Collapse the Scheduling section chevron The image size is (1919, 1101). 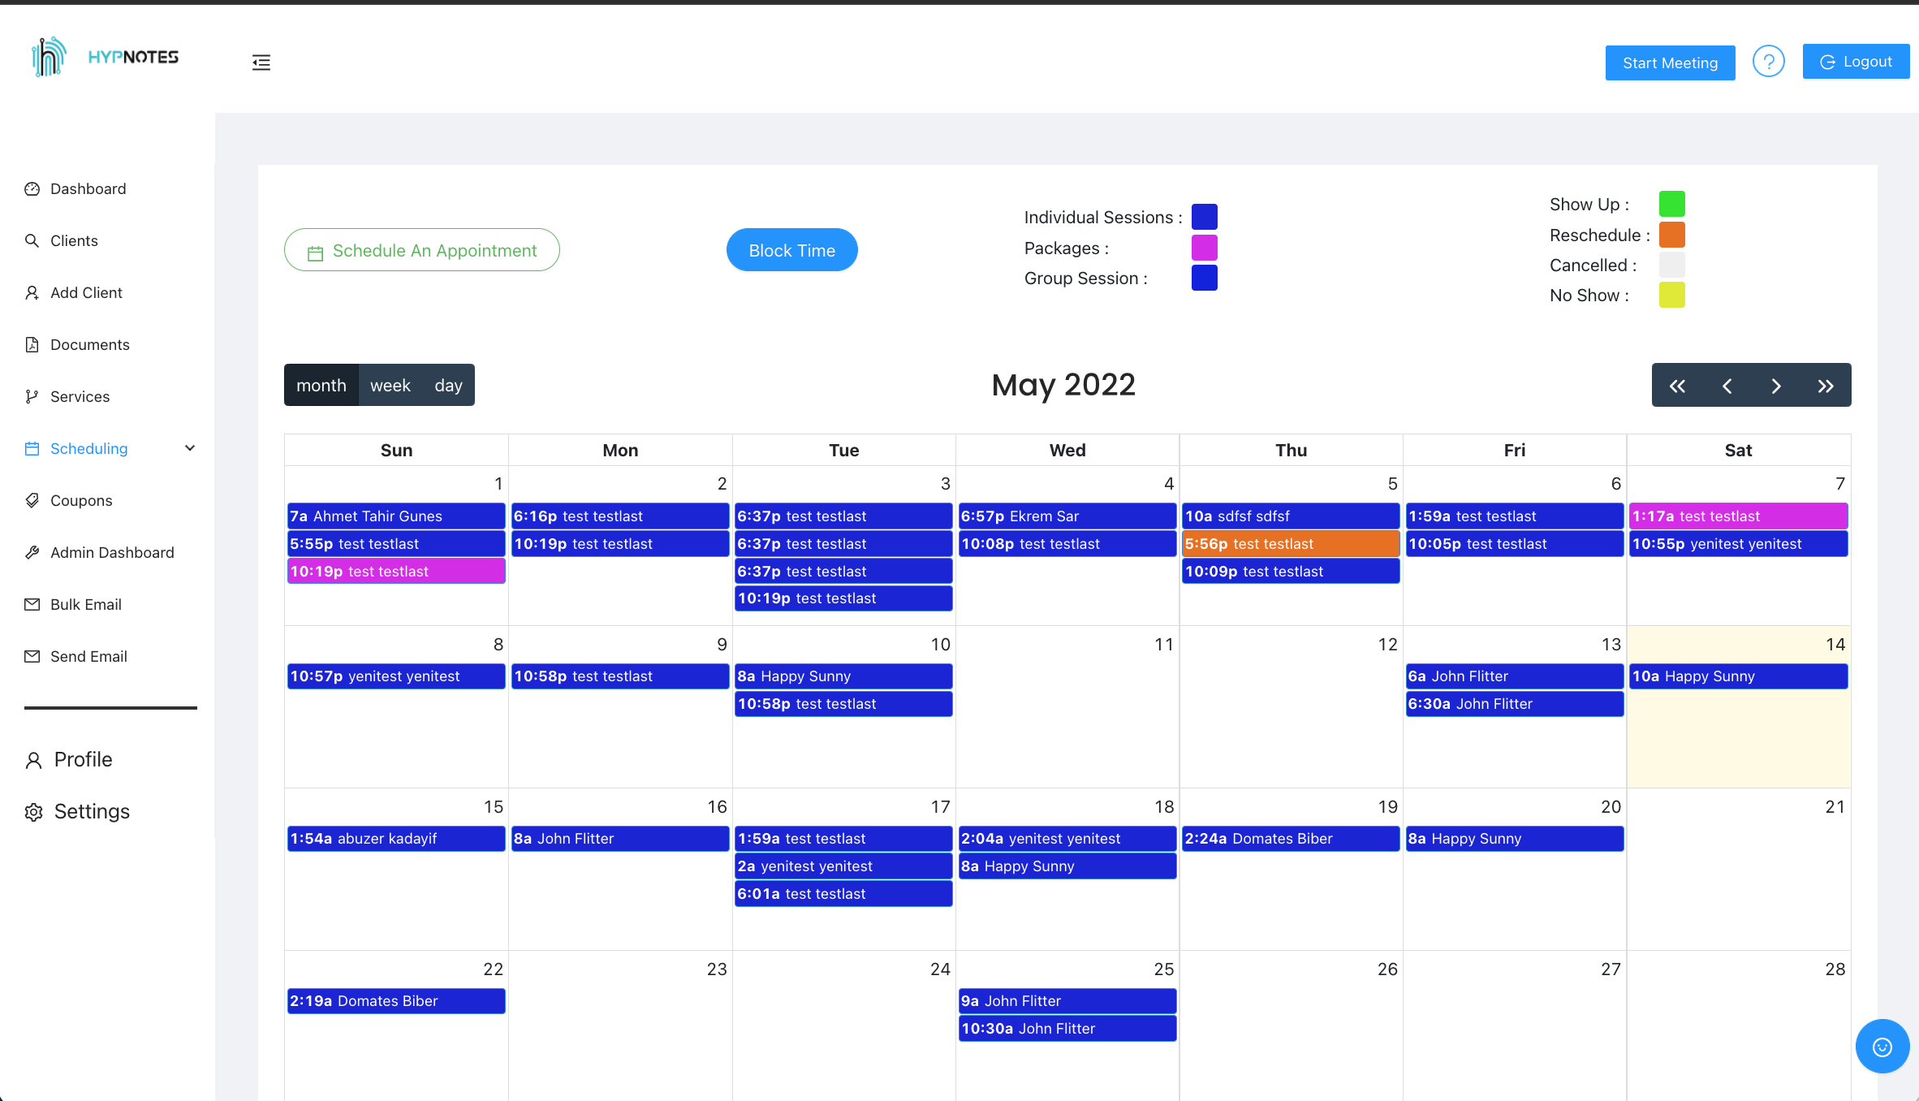[189, 447]
